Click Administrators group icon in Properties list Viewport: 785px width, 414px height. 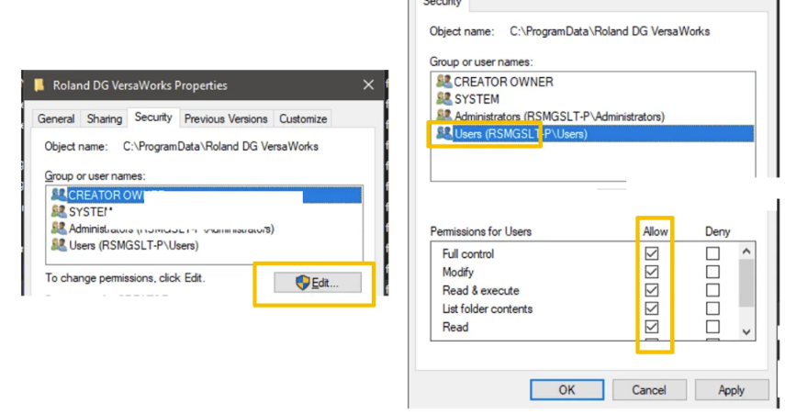[x=59, y=229]
